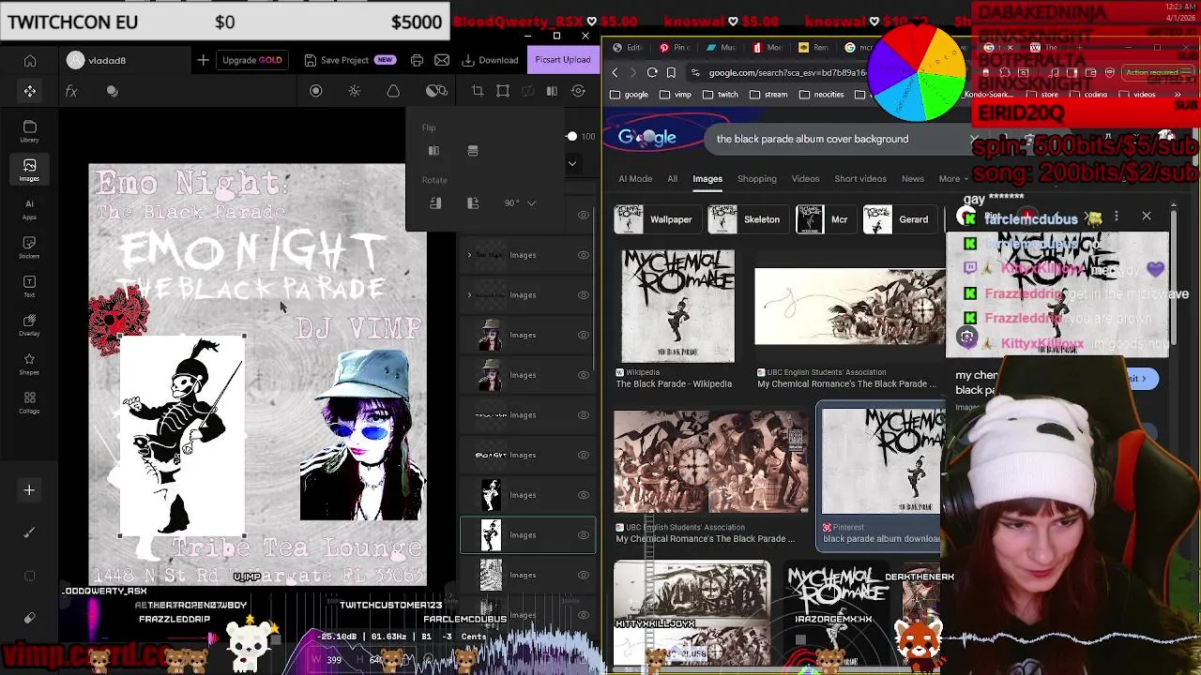This screenshot has width=1201, height=675.
Task: Select the Crop tool
Action: [x=478, y=91]
